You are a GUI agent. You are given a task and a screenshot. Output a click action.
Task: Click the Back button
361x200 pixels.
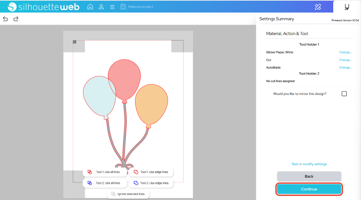click(309, 176)
